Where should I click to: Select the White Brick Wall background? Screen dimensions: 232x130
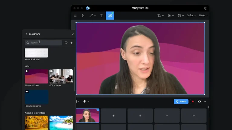click(x=36, y=53)
